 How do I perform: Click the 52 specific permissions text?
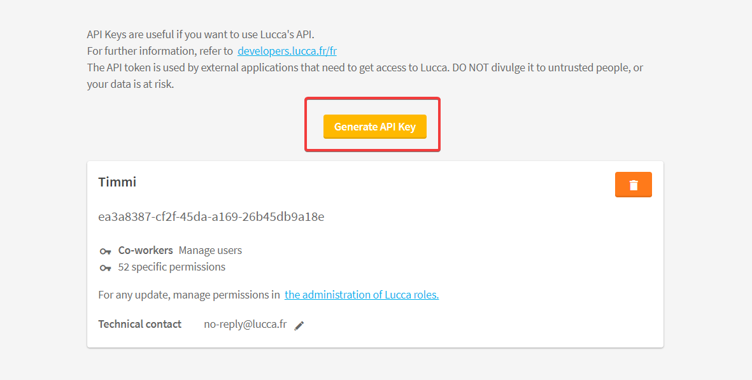(172, 267)
